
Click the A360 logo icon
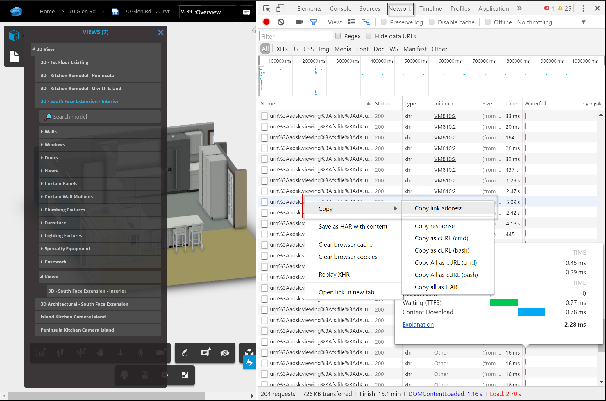point(16,12)
